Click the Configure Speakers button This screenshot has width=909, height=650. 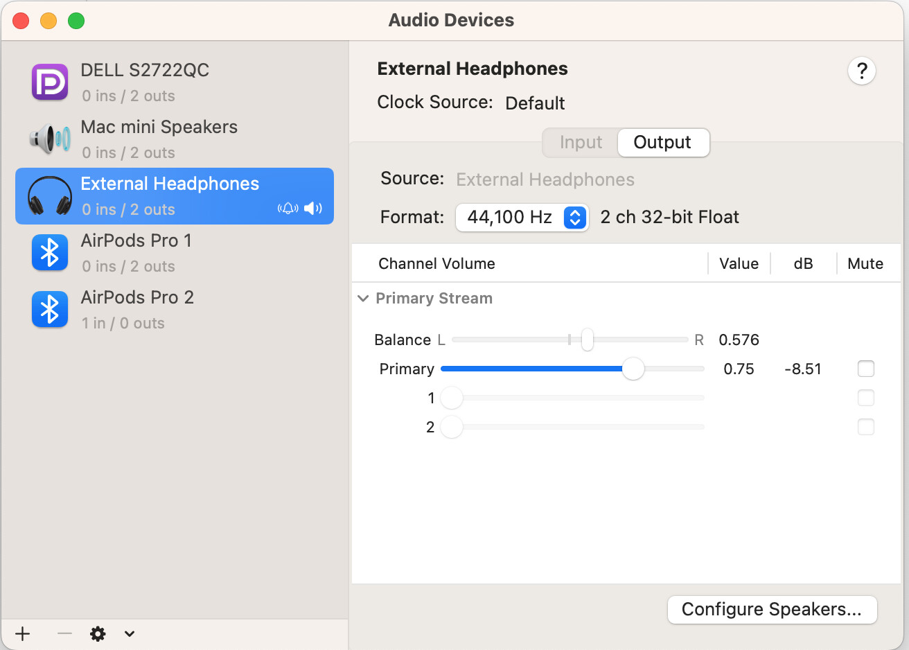773,610
